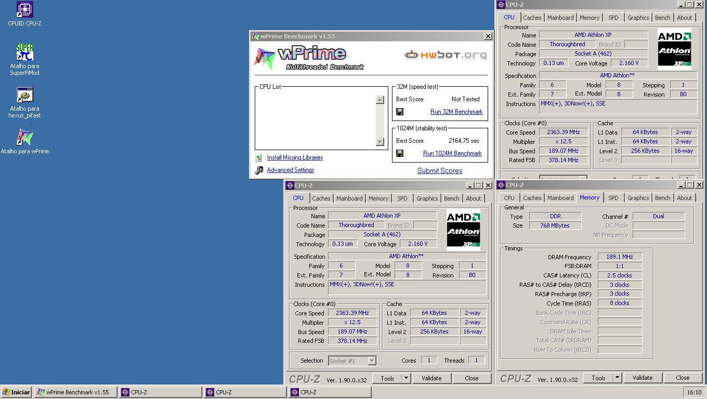
Task: Click the taskbar clock showing 16:10
Action: pos(694,392)
